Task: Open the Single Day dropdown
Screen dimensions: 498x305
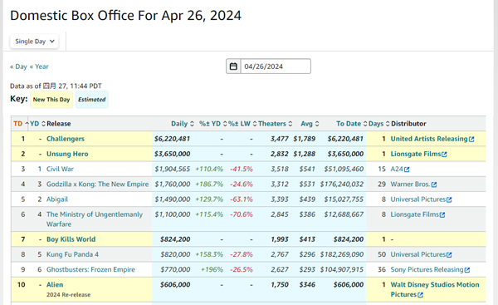Action: click(34, 42)
